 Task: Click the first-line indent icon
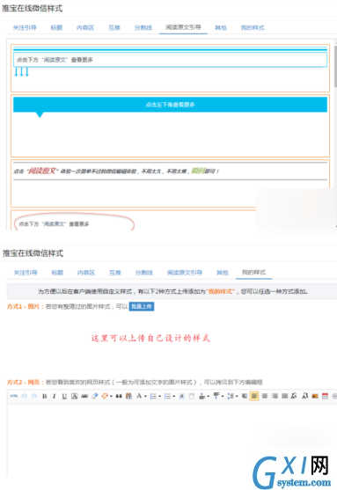pyautogui.click(x=245, y=396)
